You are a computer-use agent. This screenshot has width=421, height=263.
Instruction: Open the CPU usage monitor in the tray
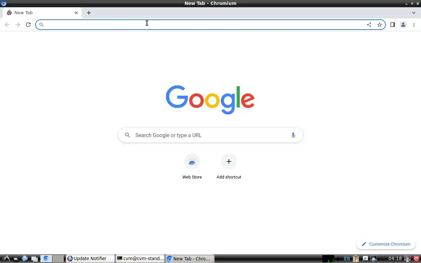[x=328, y=259]
